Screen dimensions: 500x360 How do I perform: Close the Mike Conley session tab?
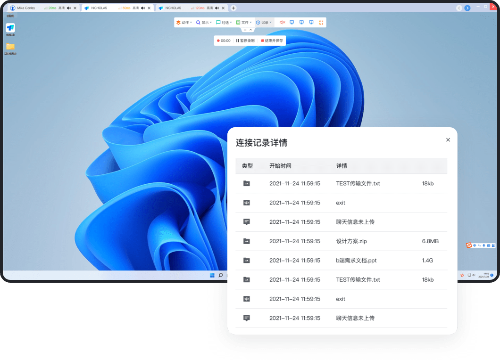pyautogui.click(x=75, y=8)
